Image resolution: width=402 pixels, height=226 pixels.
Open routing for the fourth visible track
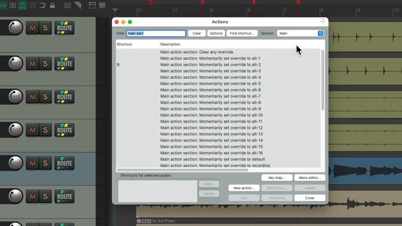coord(64,130)
